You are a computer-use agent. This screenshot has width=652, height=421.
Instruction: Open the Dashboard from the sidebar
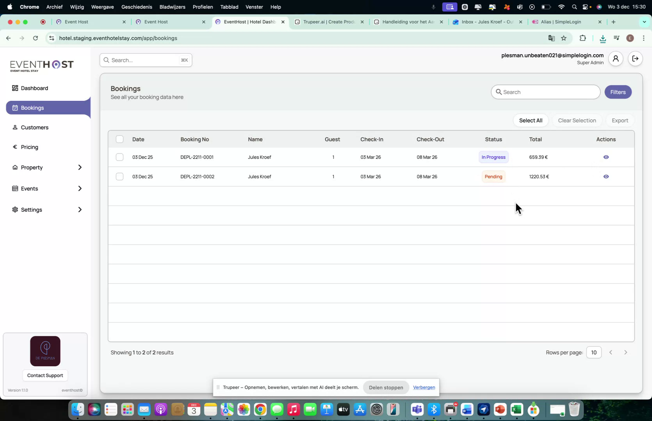[35, 88]
